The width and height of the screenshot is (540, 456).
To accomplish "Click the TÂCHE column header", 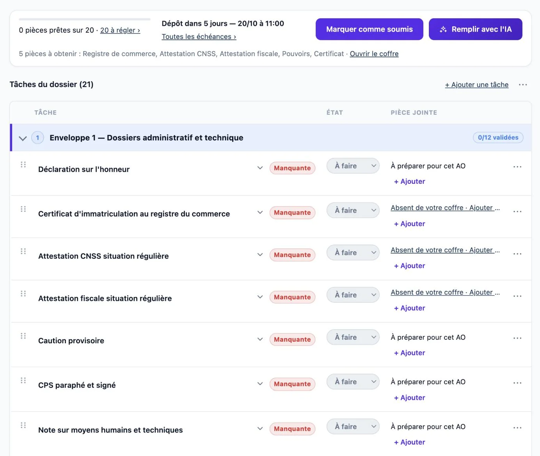I will (45, 113).
